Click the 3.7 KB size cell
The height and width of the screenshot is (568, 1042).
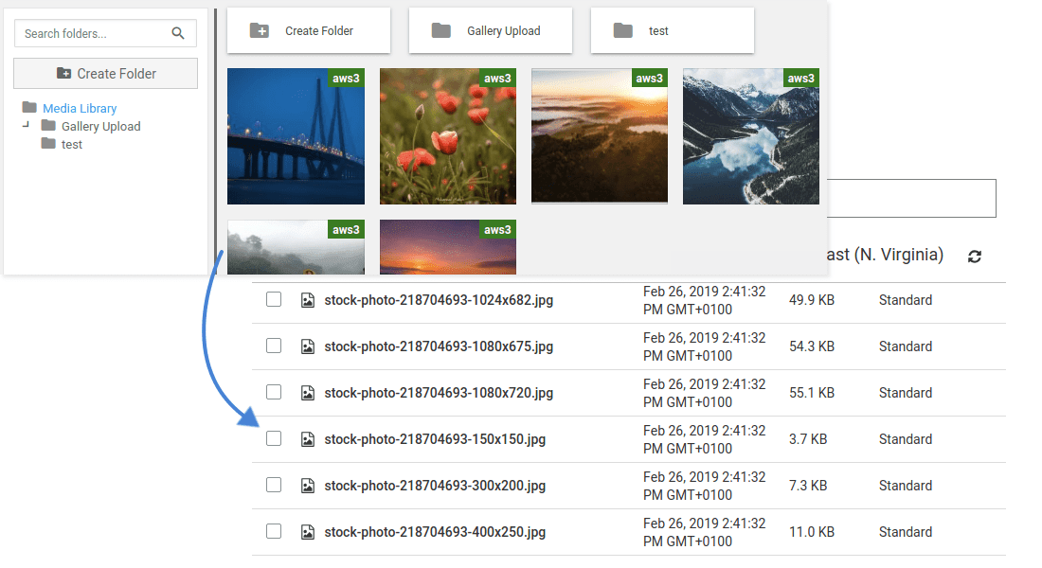[x=808, y=439]
